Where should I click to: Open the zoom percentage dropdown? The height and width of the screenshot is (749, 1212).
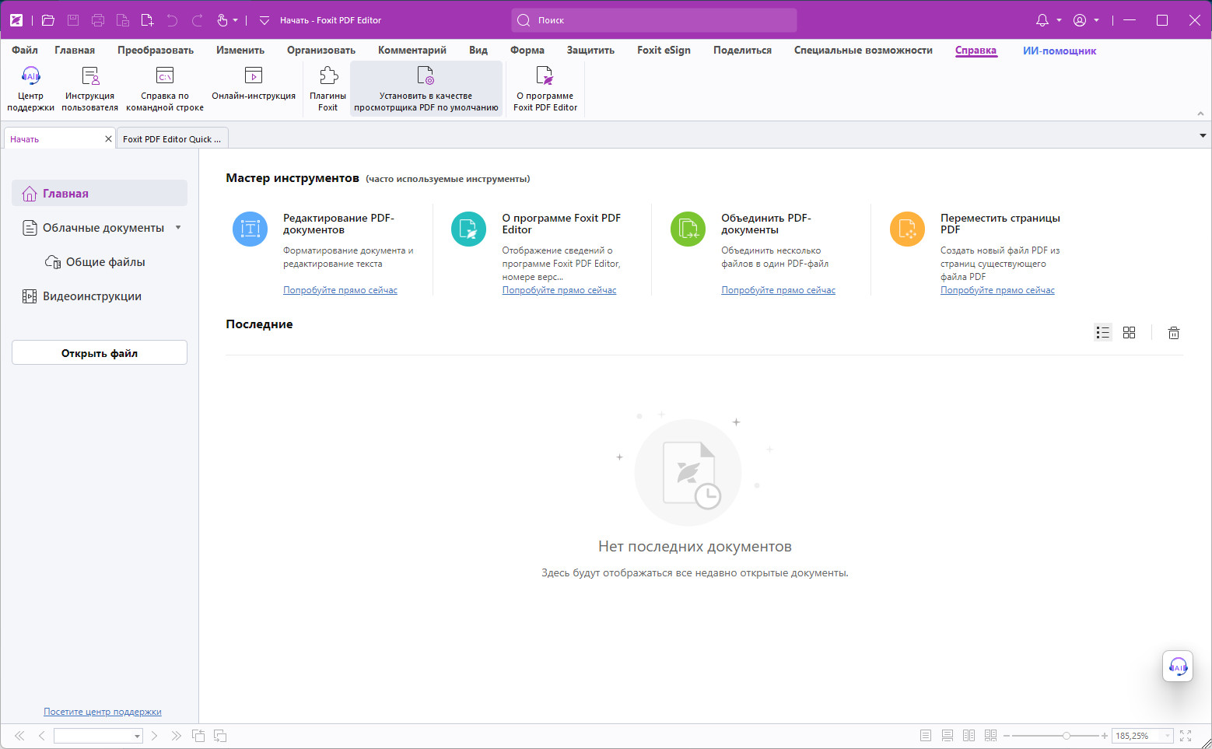pos(1167,736)
